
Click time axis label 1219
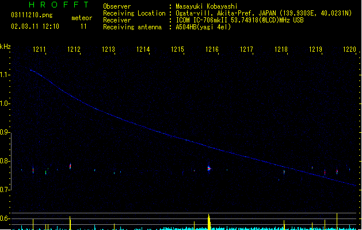click(315, 49)
